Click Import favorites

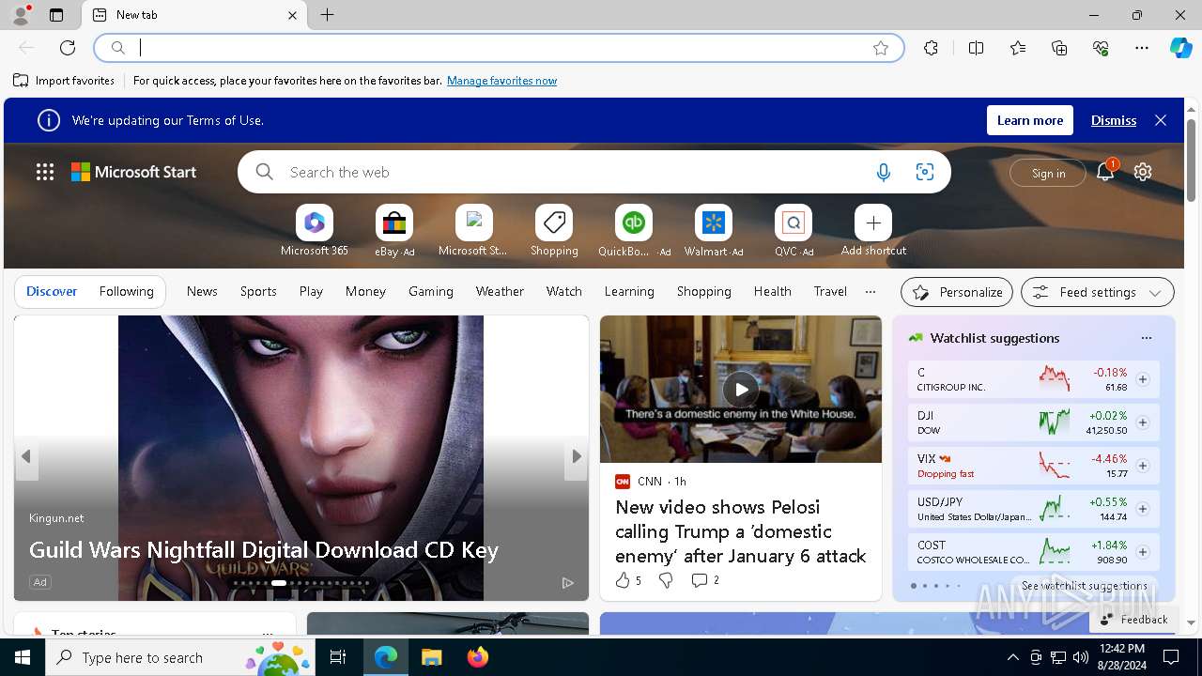click(64, 81)
